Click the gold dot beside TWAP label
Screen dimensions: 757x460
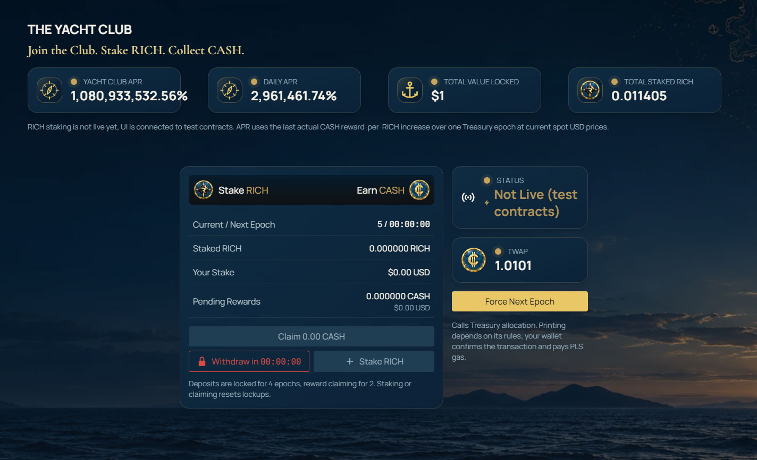point(498,251)
